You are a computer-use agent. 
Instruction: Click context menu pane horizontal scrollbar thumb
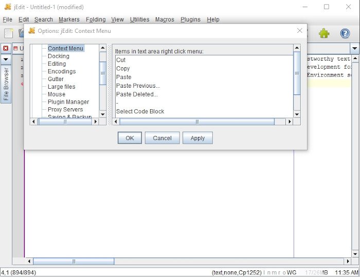(197, 122)
